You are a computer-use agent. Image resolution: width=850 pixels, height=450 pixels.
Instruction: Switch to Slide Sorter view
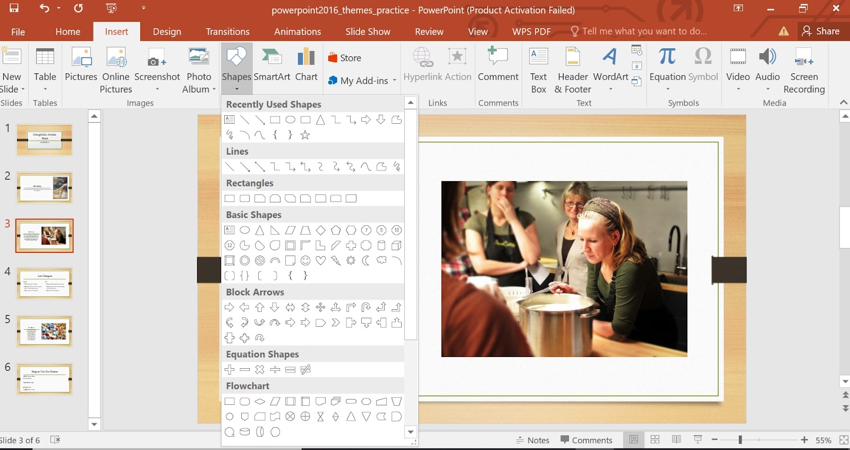[x=655, y=439]
